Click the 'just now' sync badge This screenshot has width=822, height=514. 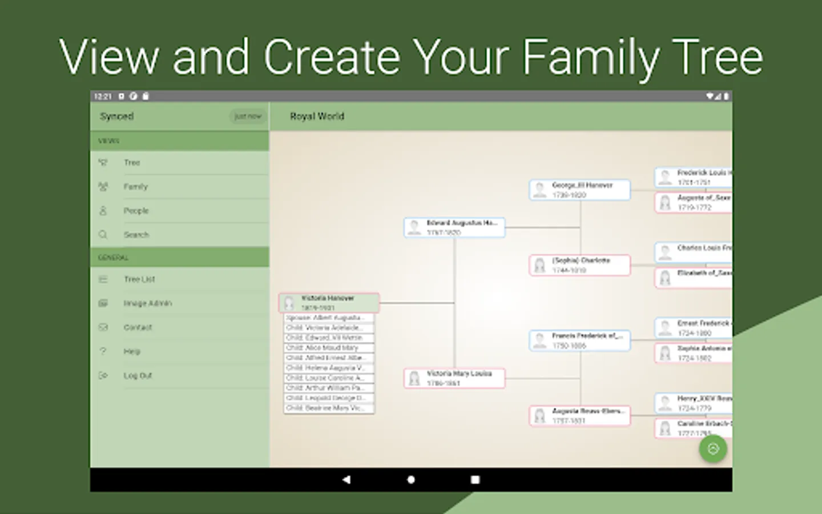click(248, 116)
